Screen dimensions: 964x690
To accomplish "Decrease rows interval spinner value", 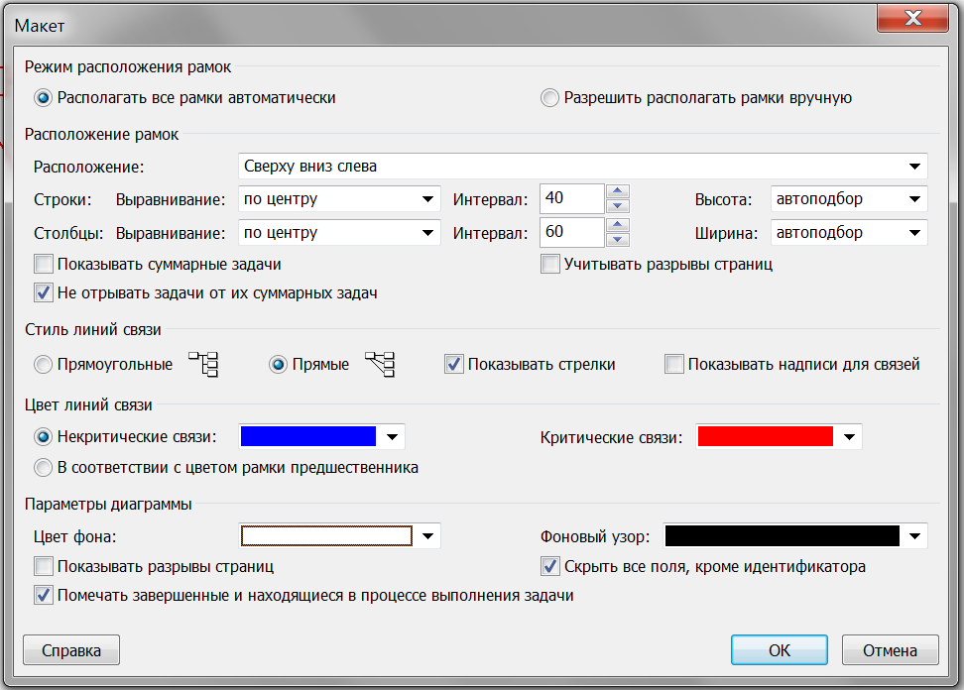I will pyautogui.click(x=618, y=206).
